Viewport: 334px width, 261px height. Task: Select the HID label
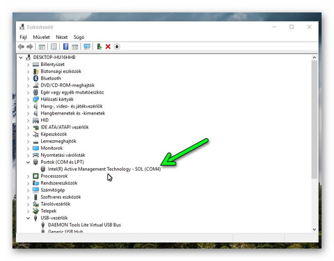click(x=45, y=120)
